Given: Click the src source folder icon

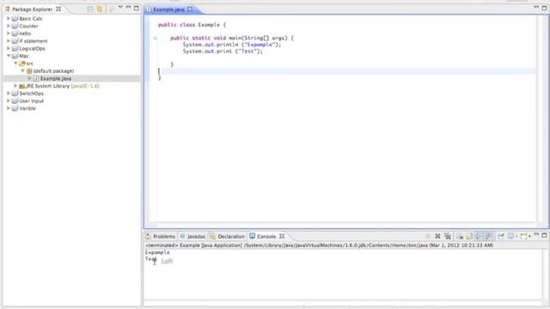Looking at the screenshot, I should [22, 64].
